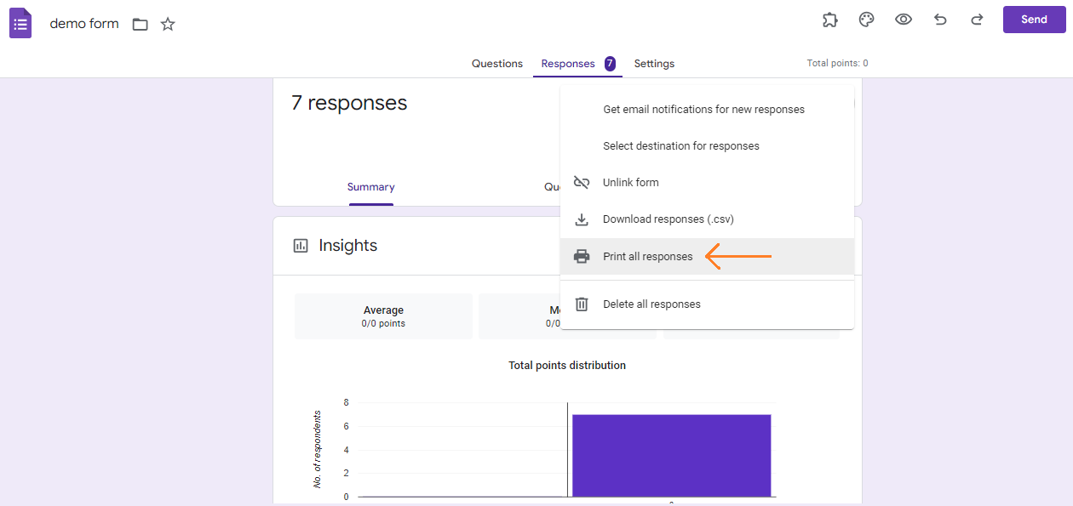Click Unlink form menu option
Viewport: 1073px width, 506px height.
[630, 183]
